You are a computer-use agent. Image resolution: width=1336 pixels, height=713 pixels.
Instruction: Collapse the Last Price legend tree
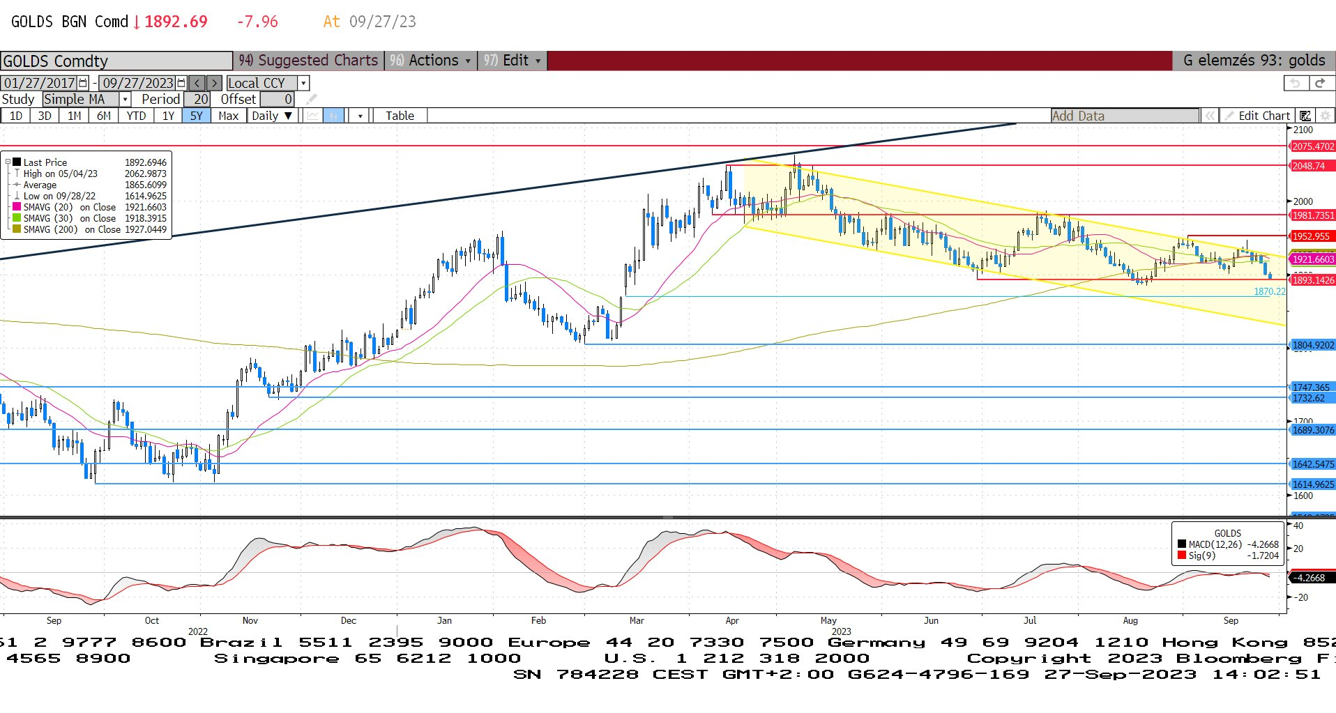pyautogui.click(x=8, y=162)
